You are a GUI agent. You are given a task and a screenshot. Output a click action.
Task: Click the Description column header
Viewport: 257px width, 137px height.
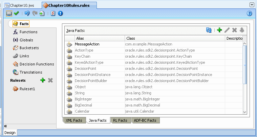[x=234, y=38]
